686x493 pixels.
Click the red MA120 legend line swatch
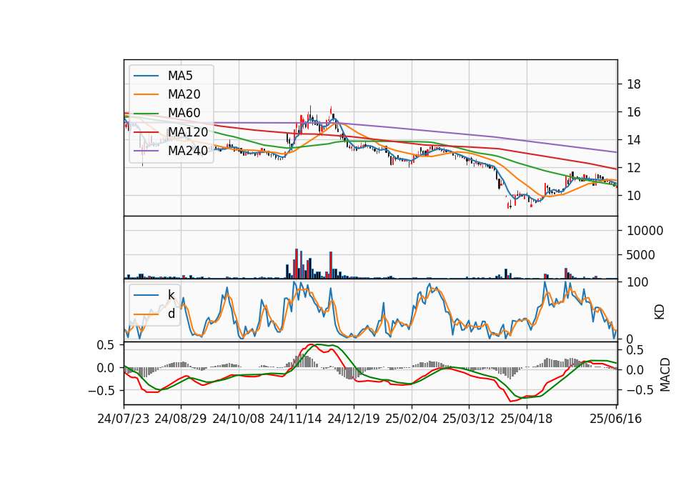pyautogui.click(x=146, y=131)
